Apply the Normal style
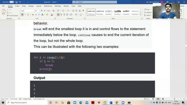This screenshot has width=187, height=105. (x=91, y=12)
